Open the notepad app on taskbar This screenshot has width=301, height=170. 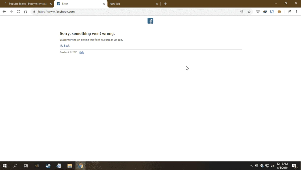tap(59, 165)
